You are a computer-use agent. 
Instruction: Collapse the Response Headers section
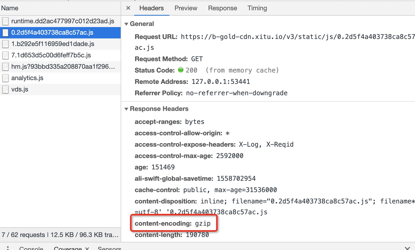tap(126, 109)
